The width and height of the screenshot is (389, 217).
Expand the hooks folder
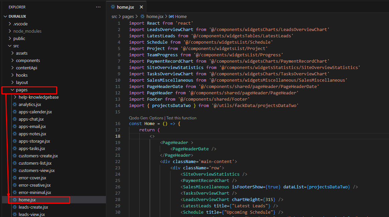[x=12, y=75]
